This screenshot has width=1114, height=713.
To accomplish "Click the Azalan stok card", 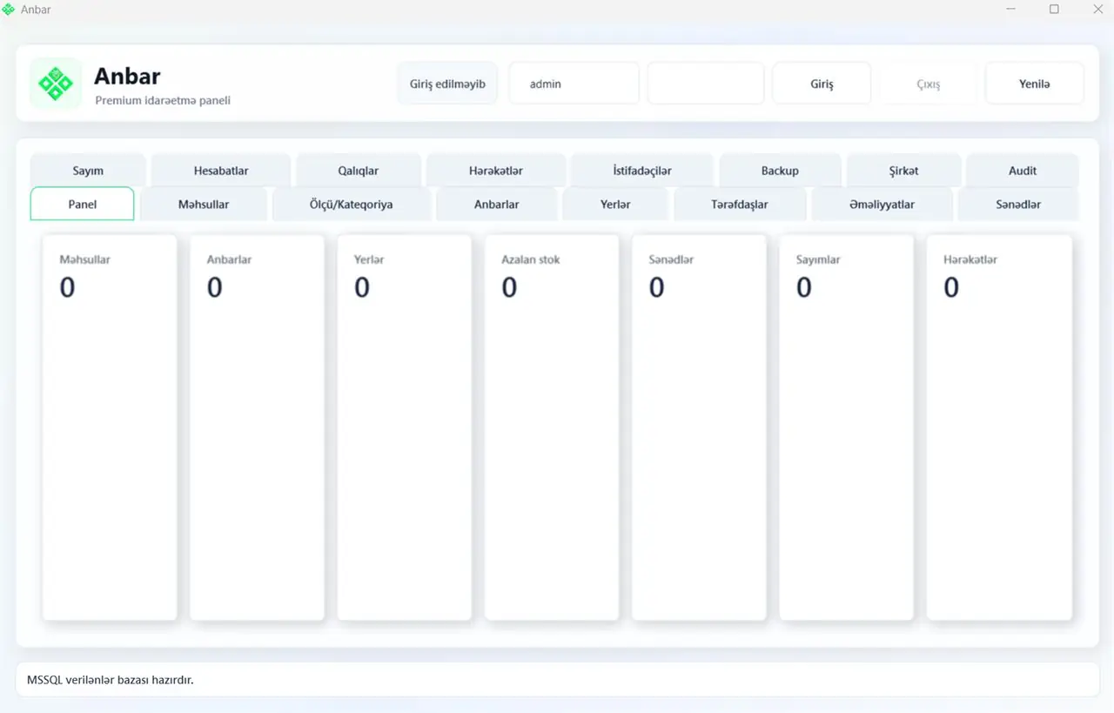I will click(552, 427).
